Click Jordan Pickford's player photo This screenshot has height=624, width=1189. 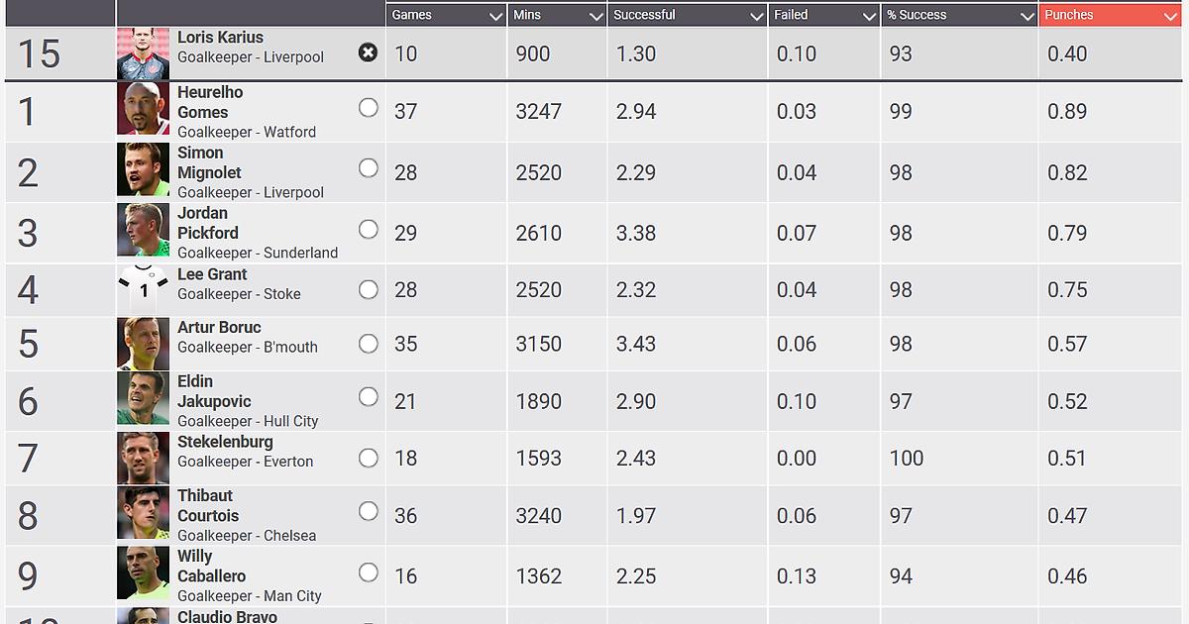tap(143, 230)
